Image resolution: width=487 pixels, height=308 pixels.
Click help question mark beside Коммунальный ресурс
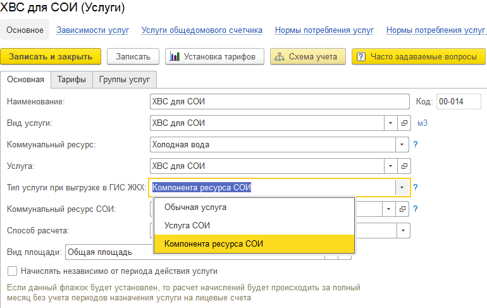pyautogui.click(x=416, y=145)
